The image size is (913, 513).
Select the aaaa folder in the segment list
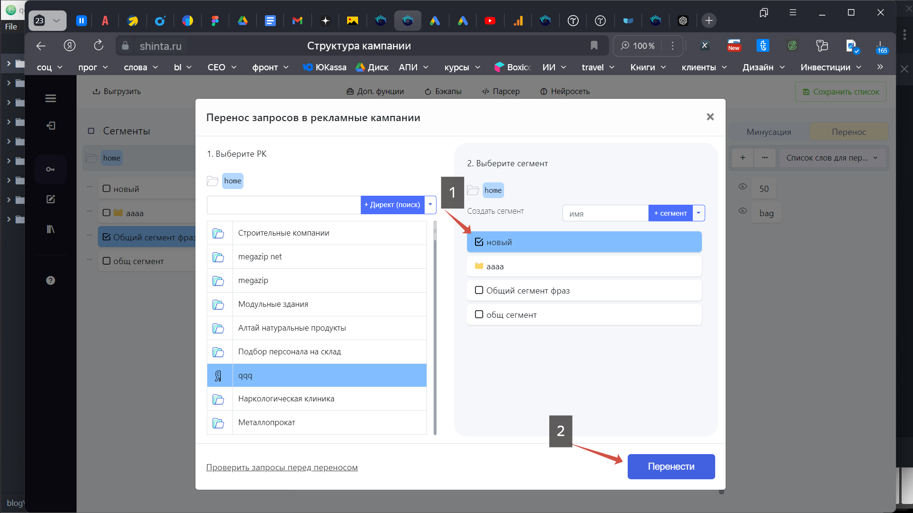click(584, 266)
